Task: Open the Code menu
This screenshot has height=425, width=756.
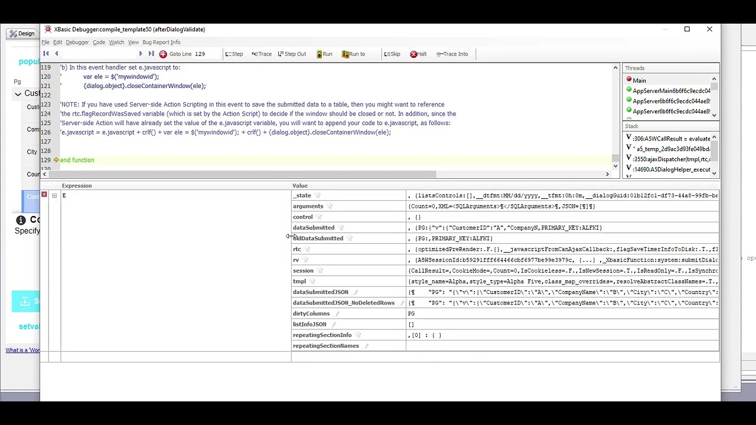Action: 99,42
